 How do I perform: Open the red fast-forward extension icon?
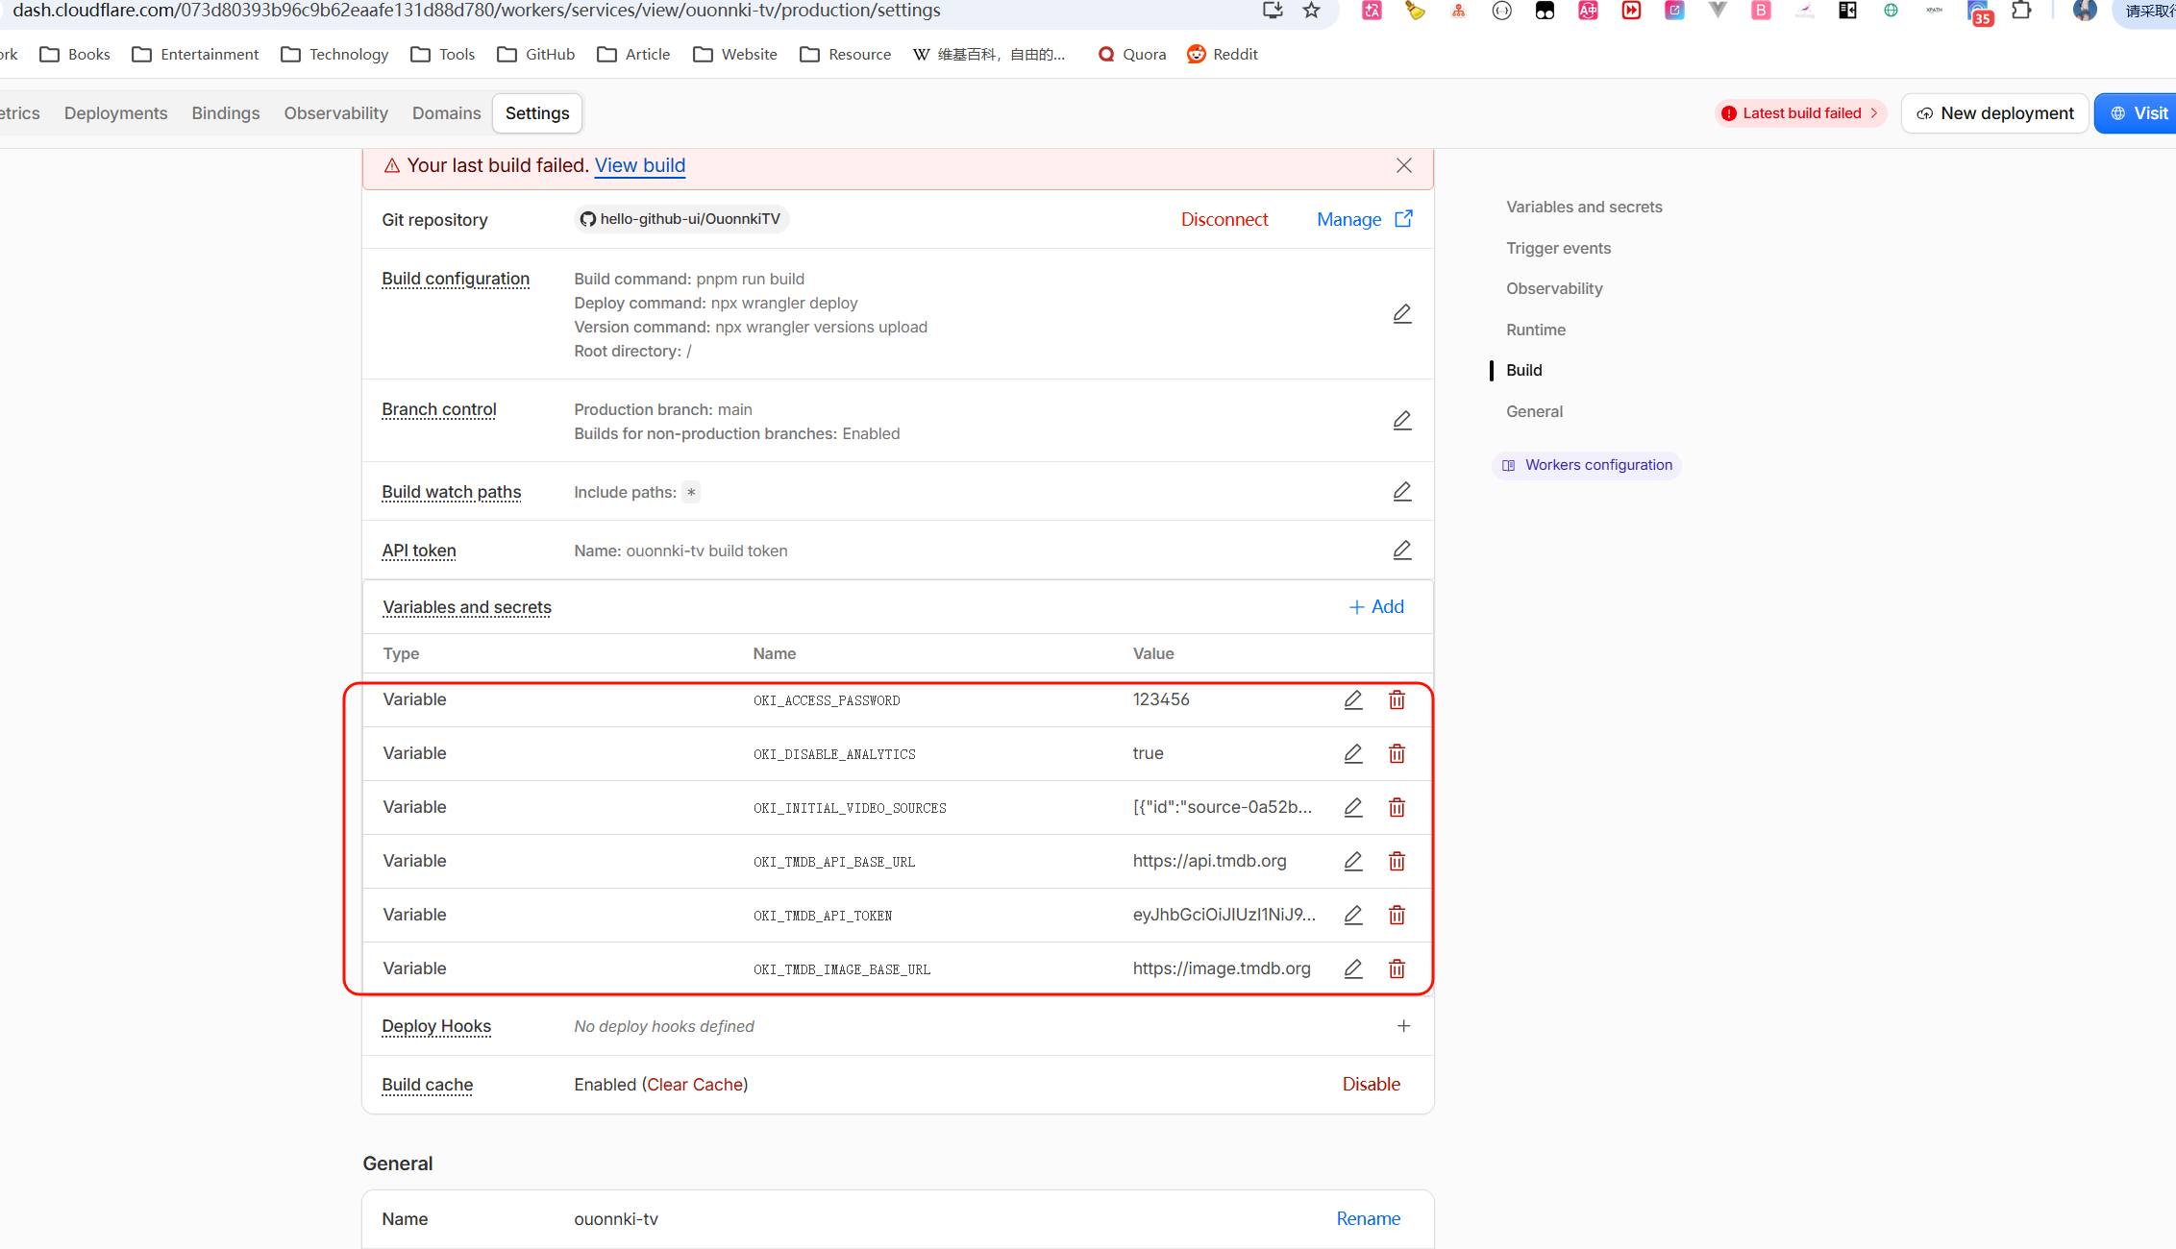tap(1631, 11)
